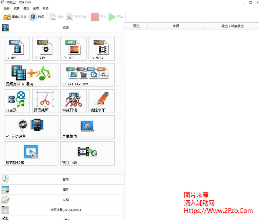Open the AVI FLV MOV formats tile
This screenshot has height=220, width=259.
(x=87, y=75)
